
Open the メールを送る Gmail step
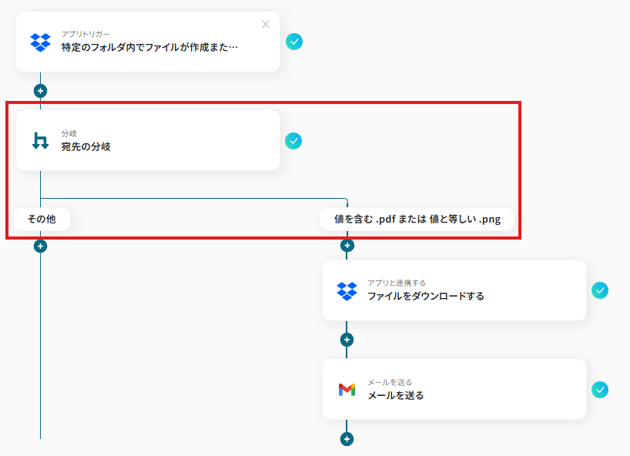pos(454,389)
